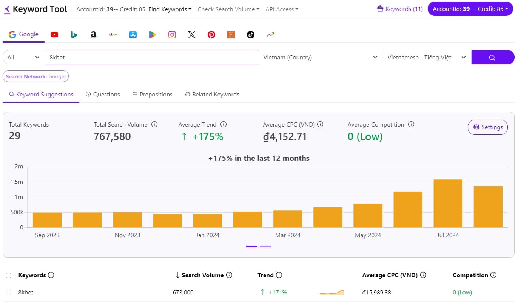Tick the checkbox for 8kbet row
The height and width of the screenshot is (302, 518).
[x=9, y=292]
